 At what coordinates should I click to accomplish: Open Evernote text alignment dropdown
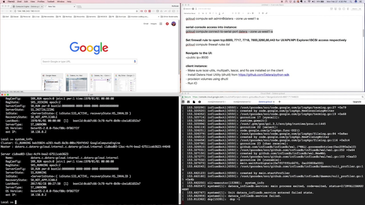pos(249,13)
